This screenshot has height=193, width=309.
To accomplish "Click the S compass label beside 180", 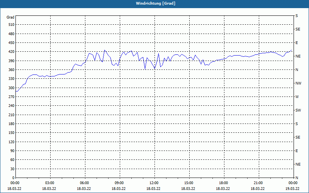I will tap(297, 124).
